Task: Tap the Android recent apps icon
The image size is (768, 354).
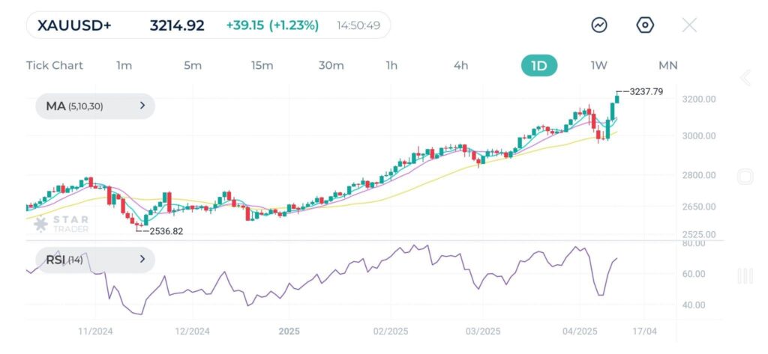Action: coord(745,276)
